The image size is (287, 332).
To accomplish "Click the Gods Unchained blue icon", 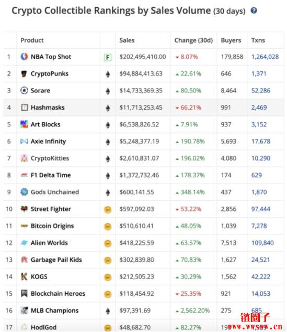I will [x=24, y=192].
